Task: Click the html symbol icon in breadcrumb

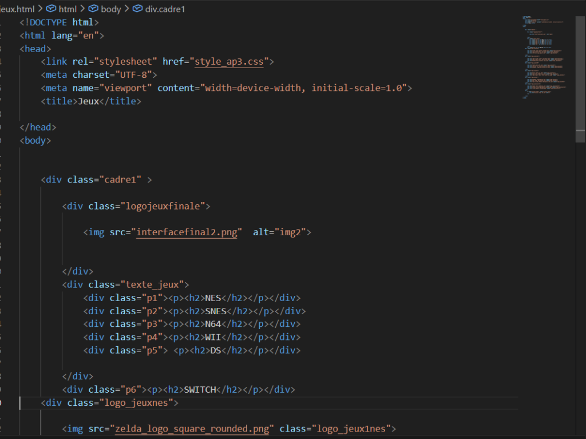Action: pyautogui.click(x=51, y=9)
